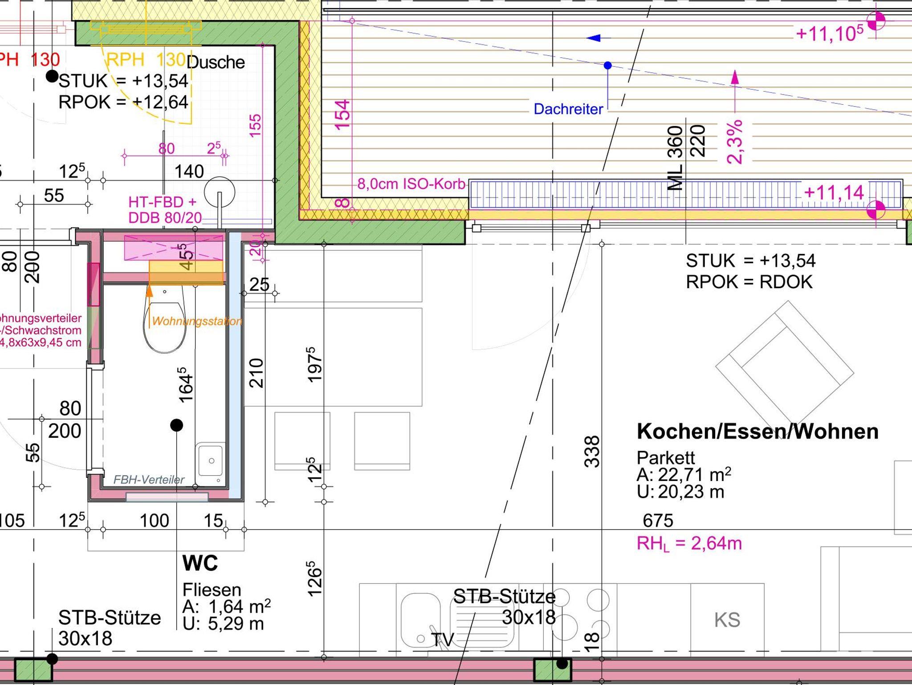The height and width of the screenshot is (685, 912).
Task: Select the blue Dachreiter point marker
Action: tap(608, 65)
